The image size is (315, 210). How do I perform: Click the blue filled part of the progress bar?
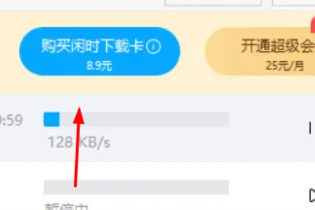(52, 119)
